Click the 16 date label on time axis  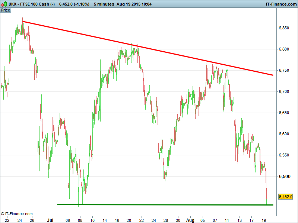(x=117, y=220)
